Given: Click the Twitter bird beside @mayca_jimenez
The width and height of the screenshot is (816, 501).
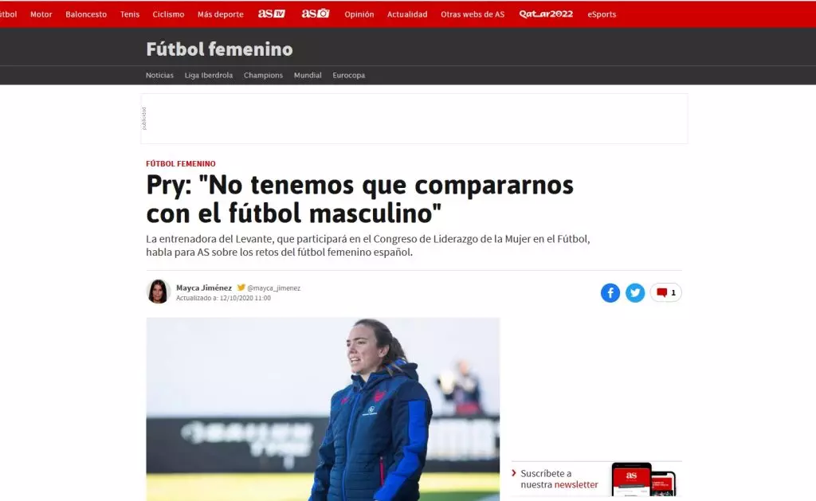Looking at the screenshot, I should tap(241, 288).
